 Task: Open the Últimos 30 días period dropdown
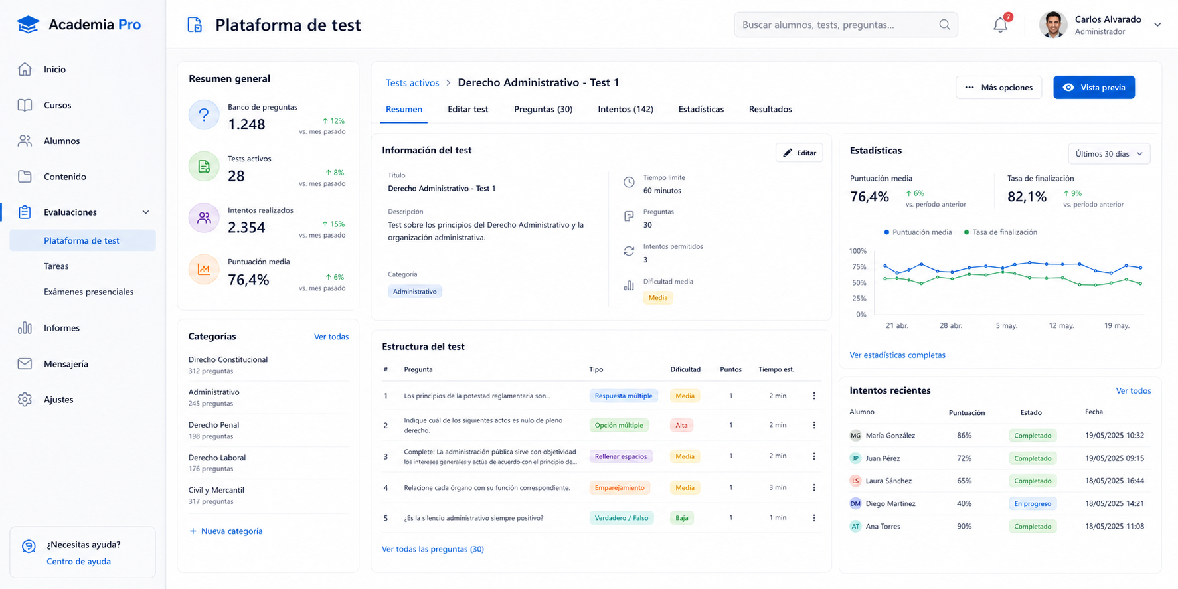[1109, 154]
